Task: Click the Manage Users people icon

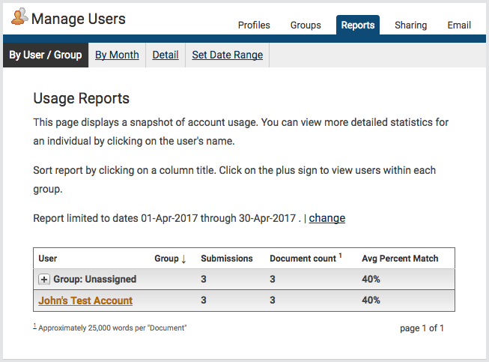Action: 19,16
